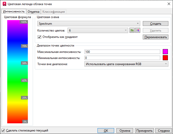Open the 'Точки вне диапазона' dropdown
Image resolution: width=173 pixels, height=134 pixels.
[x=126, y=64]
